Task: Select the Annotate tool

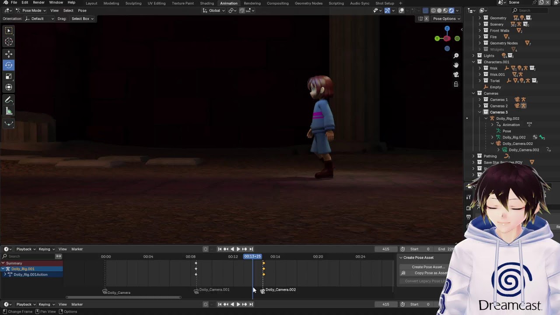Action: coord(9,100)
